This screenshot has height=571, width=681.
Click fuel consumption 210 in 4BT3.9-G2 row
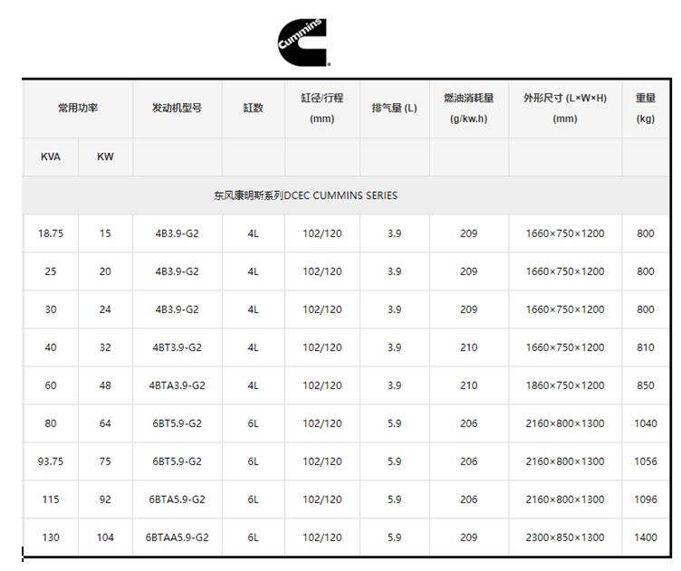[x=468, y=347]
